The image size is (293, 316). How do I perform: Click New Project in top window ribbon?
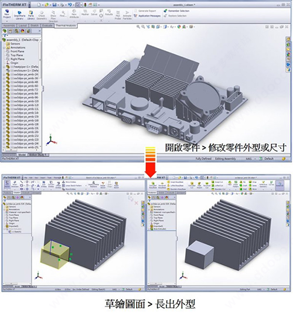7,14
